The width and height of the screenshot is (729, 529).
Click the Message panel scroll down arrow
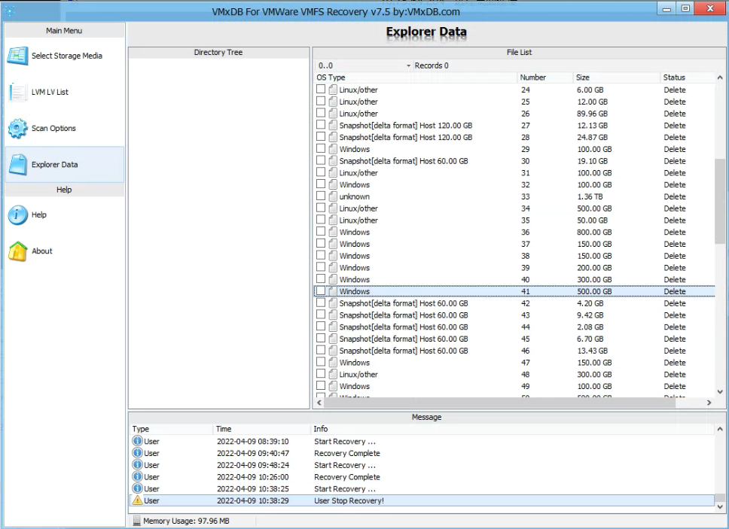(x=720, y=507)
